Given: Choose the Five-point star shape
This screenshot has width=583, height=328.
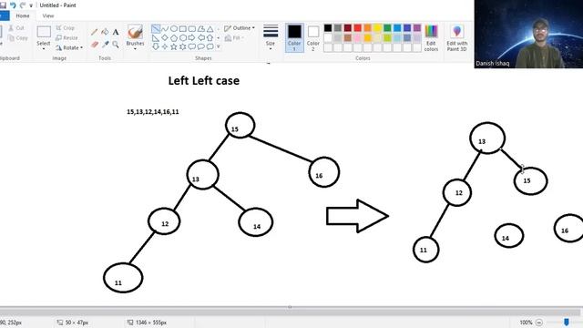Looking at the screenshot, I should click(174, 46).
